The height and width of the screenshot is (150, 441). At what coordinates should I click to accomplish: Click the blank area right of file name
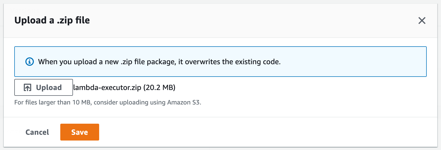coord(291,87)
